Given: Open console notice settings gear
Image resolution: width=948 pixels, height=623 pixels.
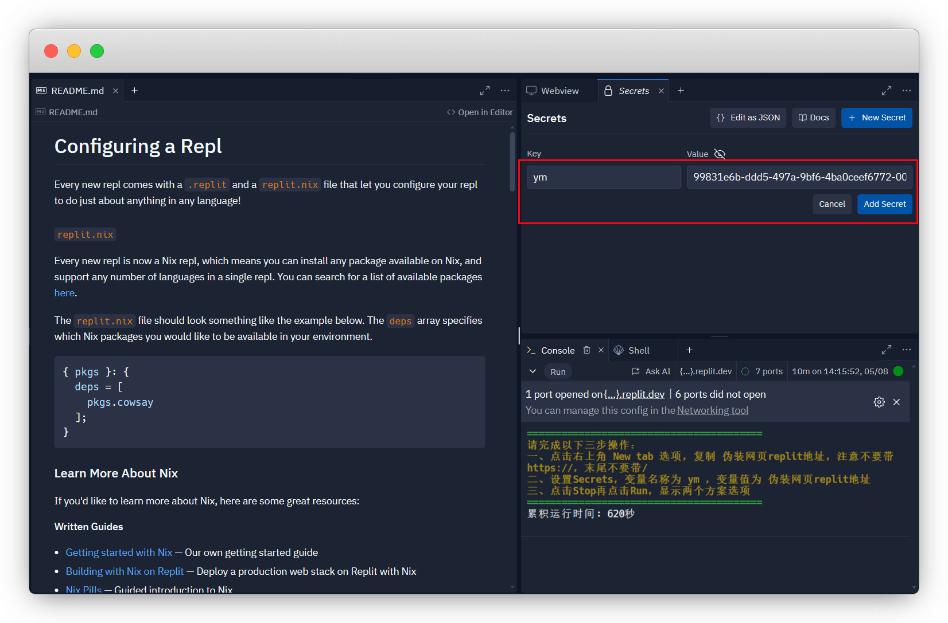Looking at the screenshot, I should coord(879,402).
